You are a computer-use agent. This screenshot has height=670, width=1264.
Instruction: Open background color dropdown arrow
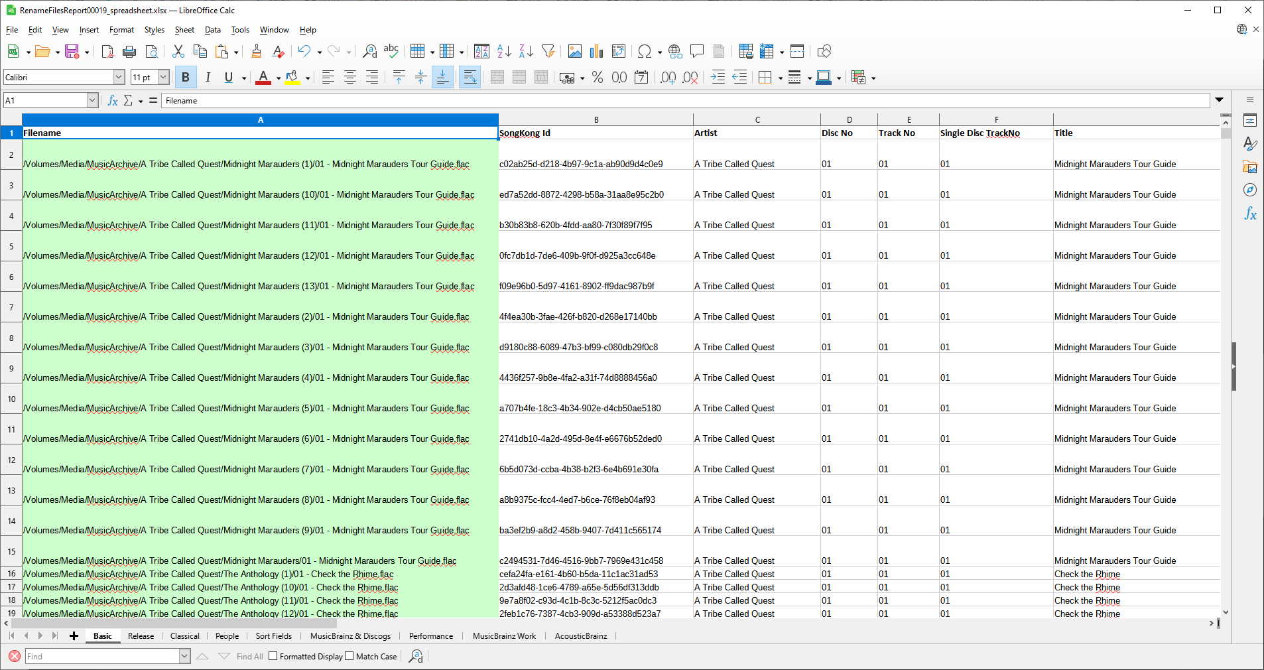(x=308, y=78)
